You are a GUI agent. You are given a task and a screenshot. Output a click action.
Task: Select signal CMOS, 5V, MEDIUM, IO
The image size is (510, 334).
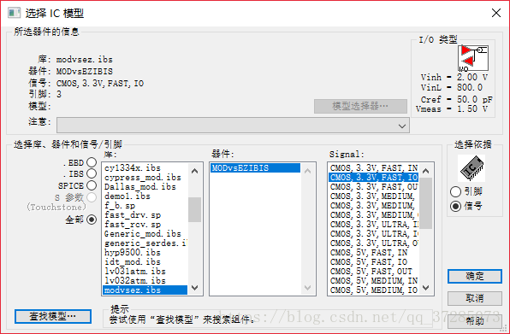point(373,290)
